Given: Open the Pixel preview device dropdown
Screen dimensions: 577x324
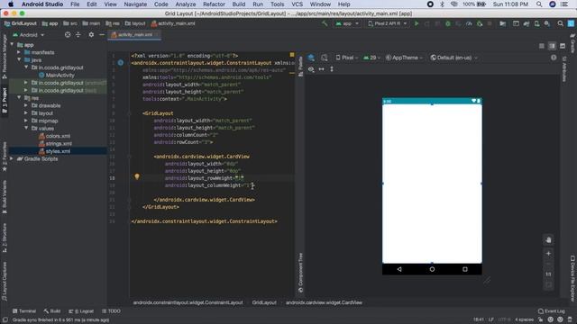Looking at the screenshot, I should point(346,58).
